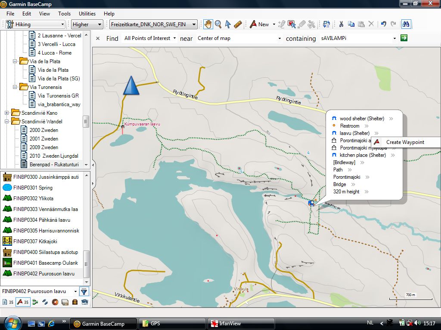Click the Undo arrow icon

383,24
